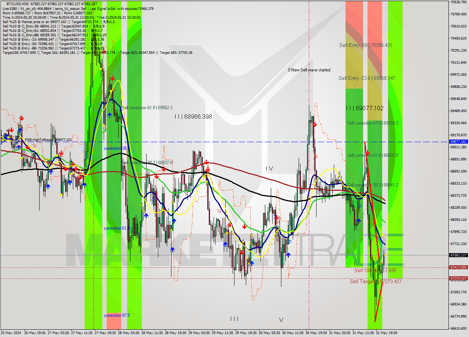The width and height of the screenshot is (469, 337).
Task: Click the 'Sell %10 @ C_Entry38: 68541.213' line
Action: [x=53, y=26]
